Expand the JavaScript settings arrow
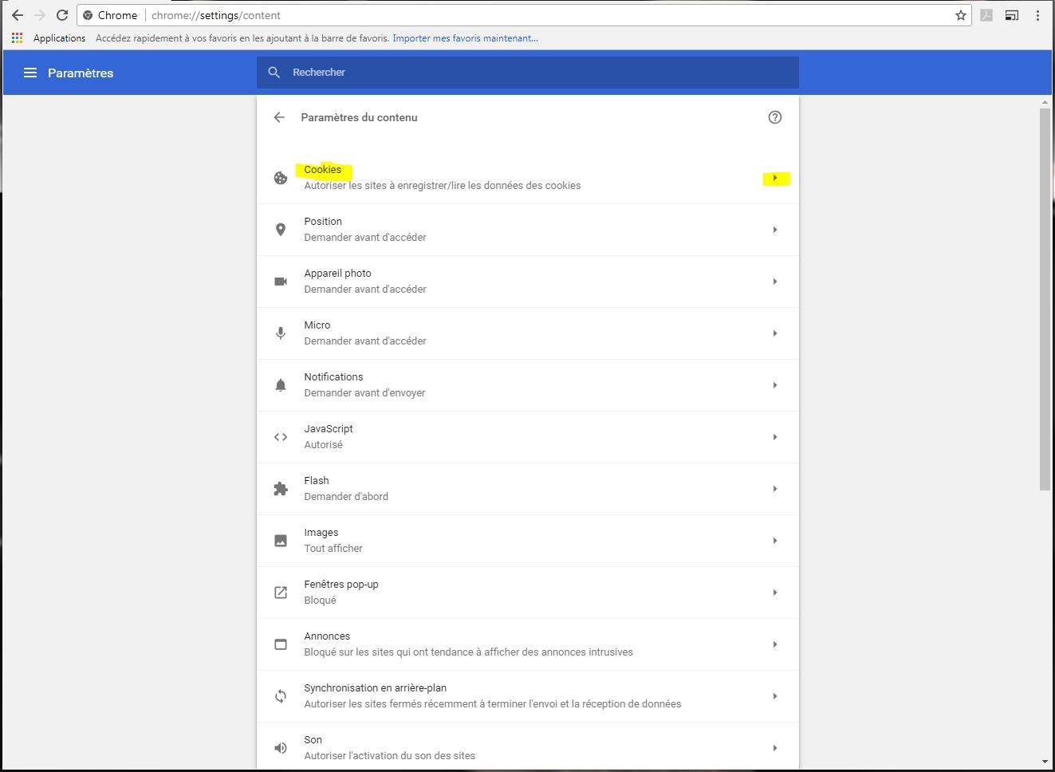1055x772 pixels. point(774,437)
